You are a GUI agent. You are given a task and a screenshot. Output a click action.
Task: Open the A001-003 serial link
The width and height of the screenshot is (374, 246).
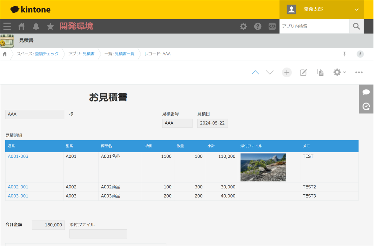coord(18,156)
